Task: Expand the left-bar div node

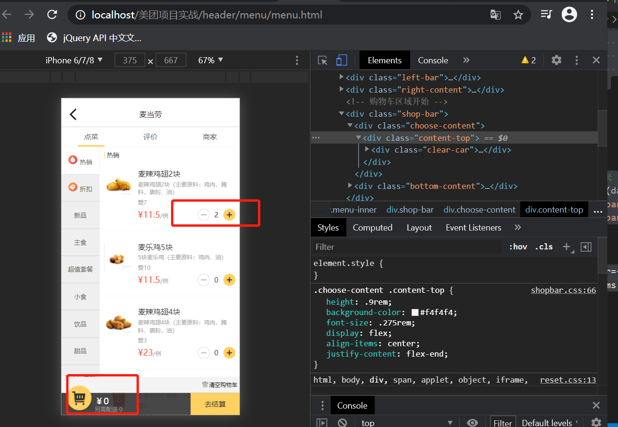Action: pos(342,77)
